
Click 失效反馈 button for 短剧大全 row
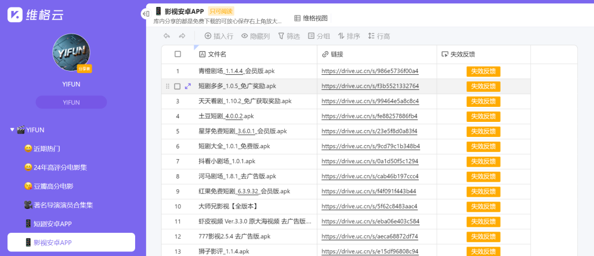(483, 147)
